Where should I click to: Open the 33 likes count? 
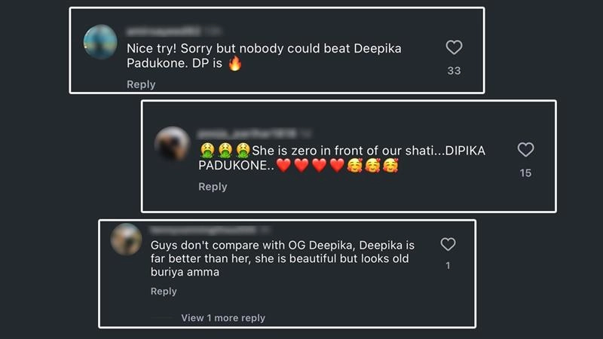454,71
